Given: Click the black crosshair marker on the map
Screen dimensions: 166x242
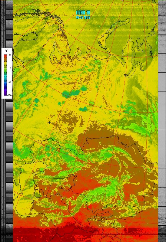Looking at the screenshot, I should (x=49, y=123).
